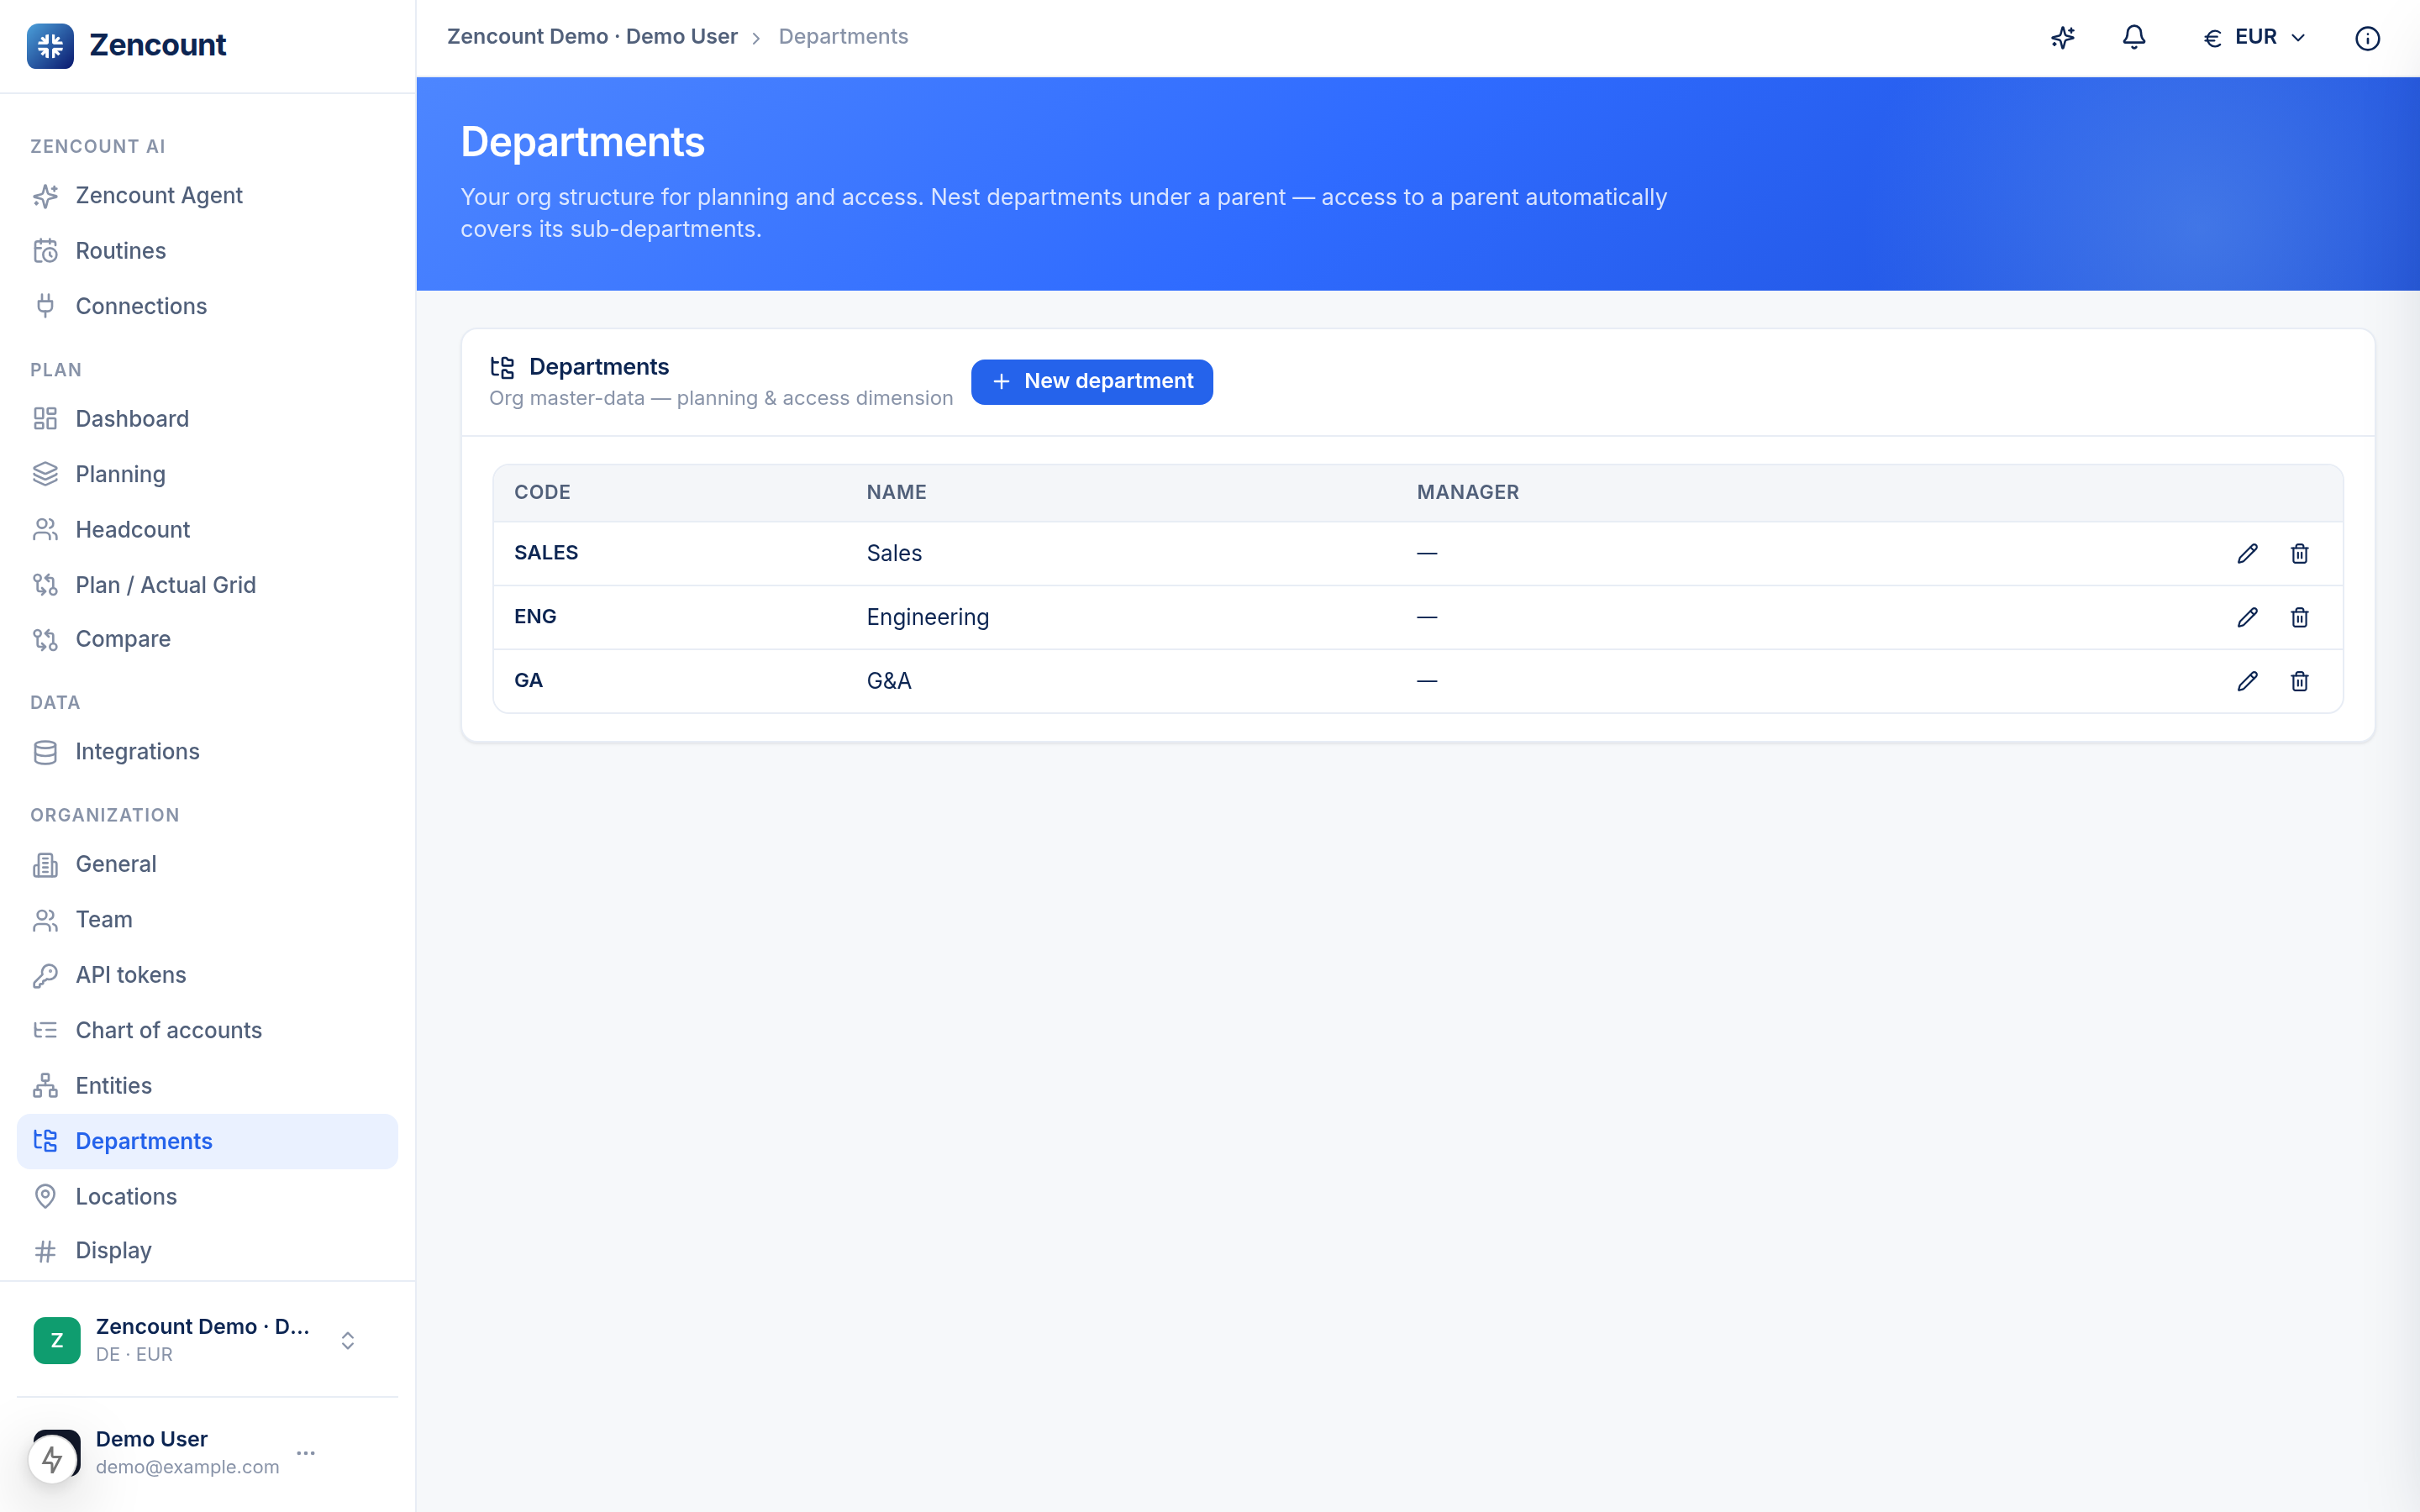Go to Headcount
Screen dimensions: 2420x1512
click(207, 530)
